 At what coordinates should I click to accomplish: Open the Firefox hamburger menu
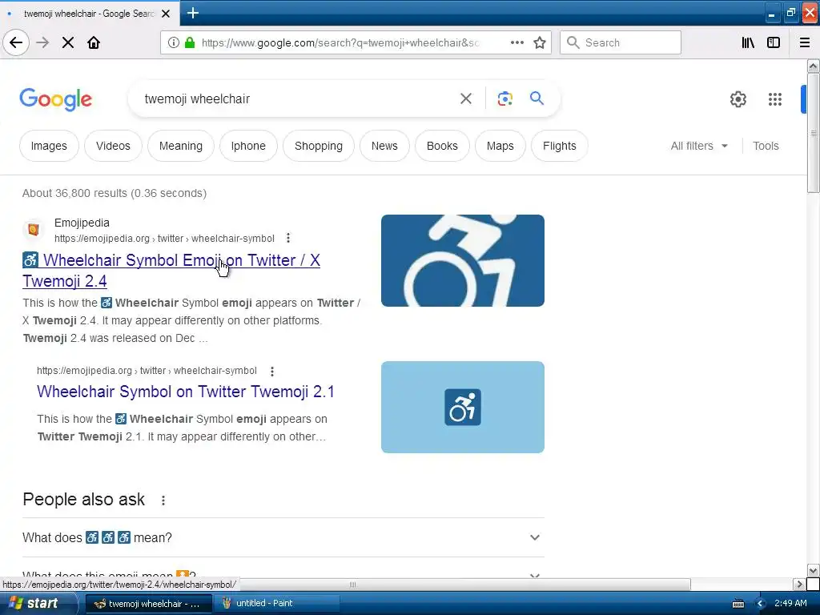(805, 42)
